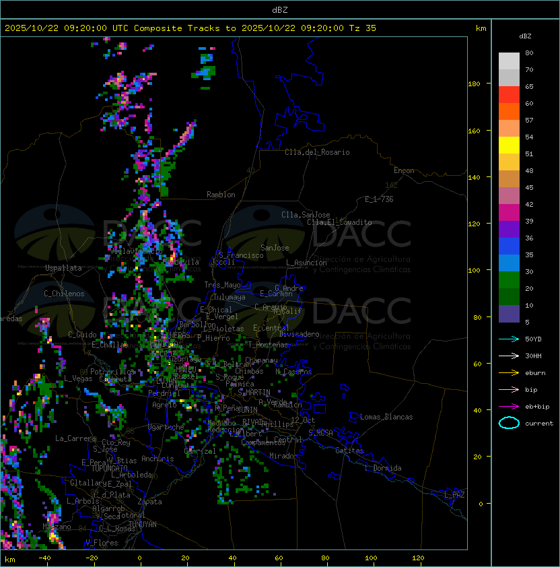Click the magenta eb+bip arrow legend icon
The height and width of the screenshot is (567, 560).
[509, 407]
